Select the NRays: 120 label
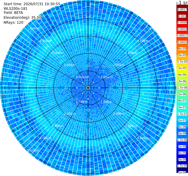The height and width of the screenshot is (176, 188). pos(13,23)
